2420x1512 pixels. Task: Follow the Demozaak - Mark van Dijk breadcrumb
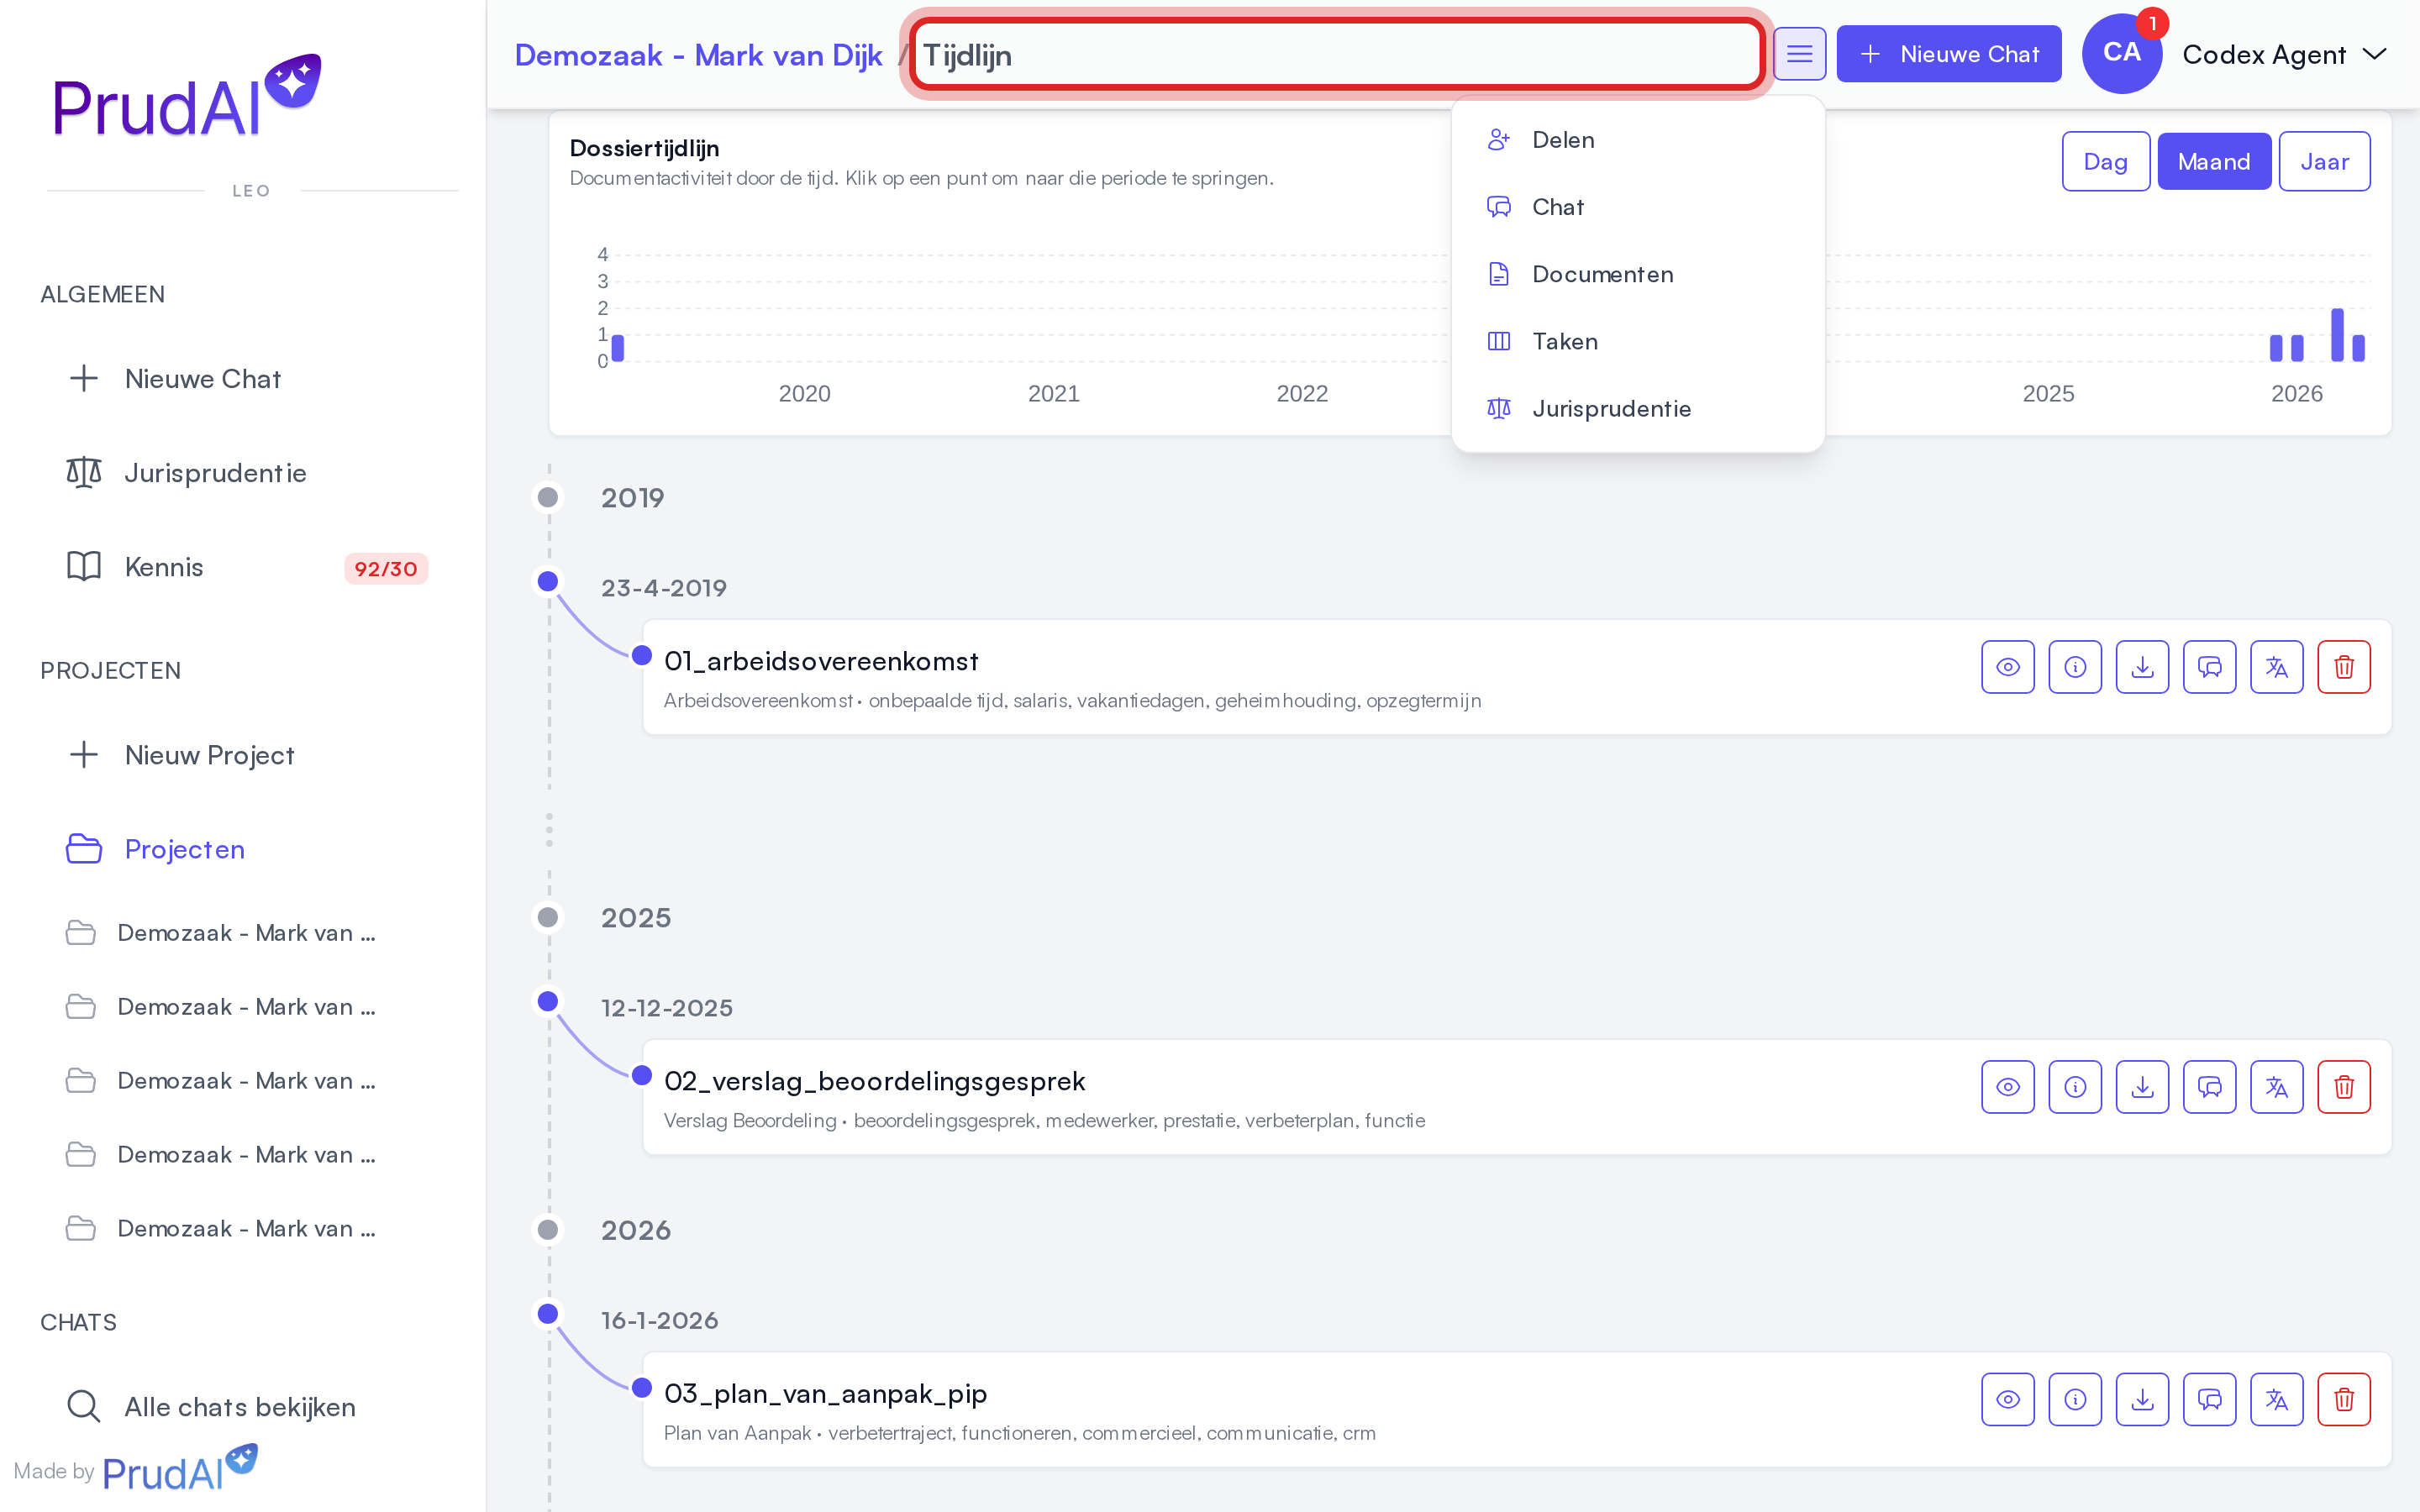[x=698, y=55]
